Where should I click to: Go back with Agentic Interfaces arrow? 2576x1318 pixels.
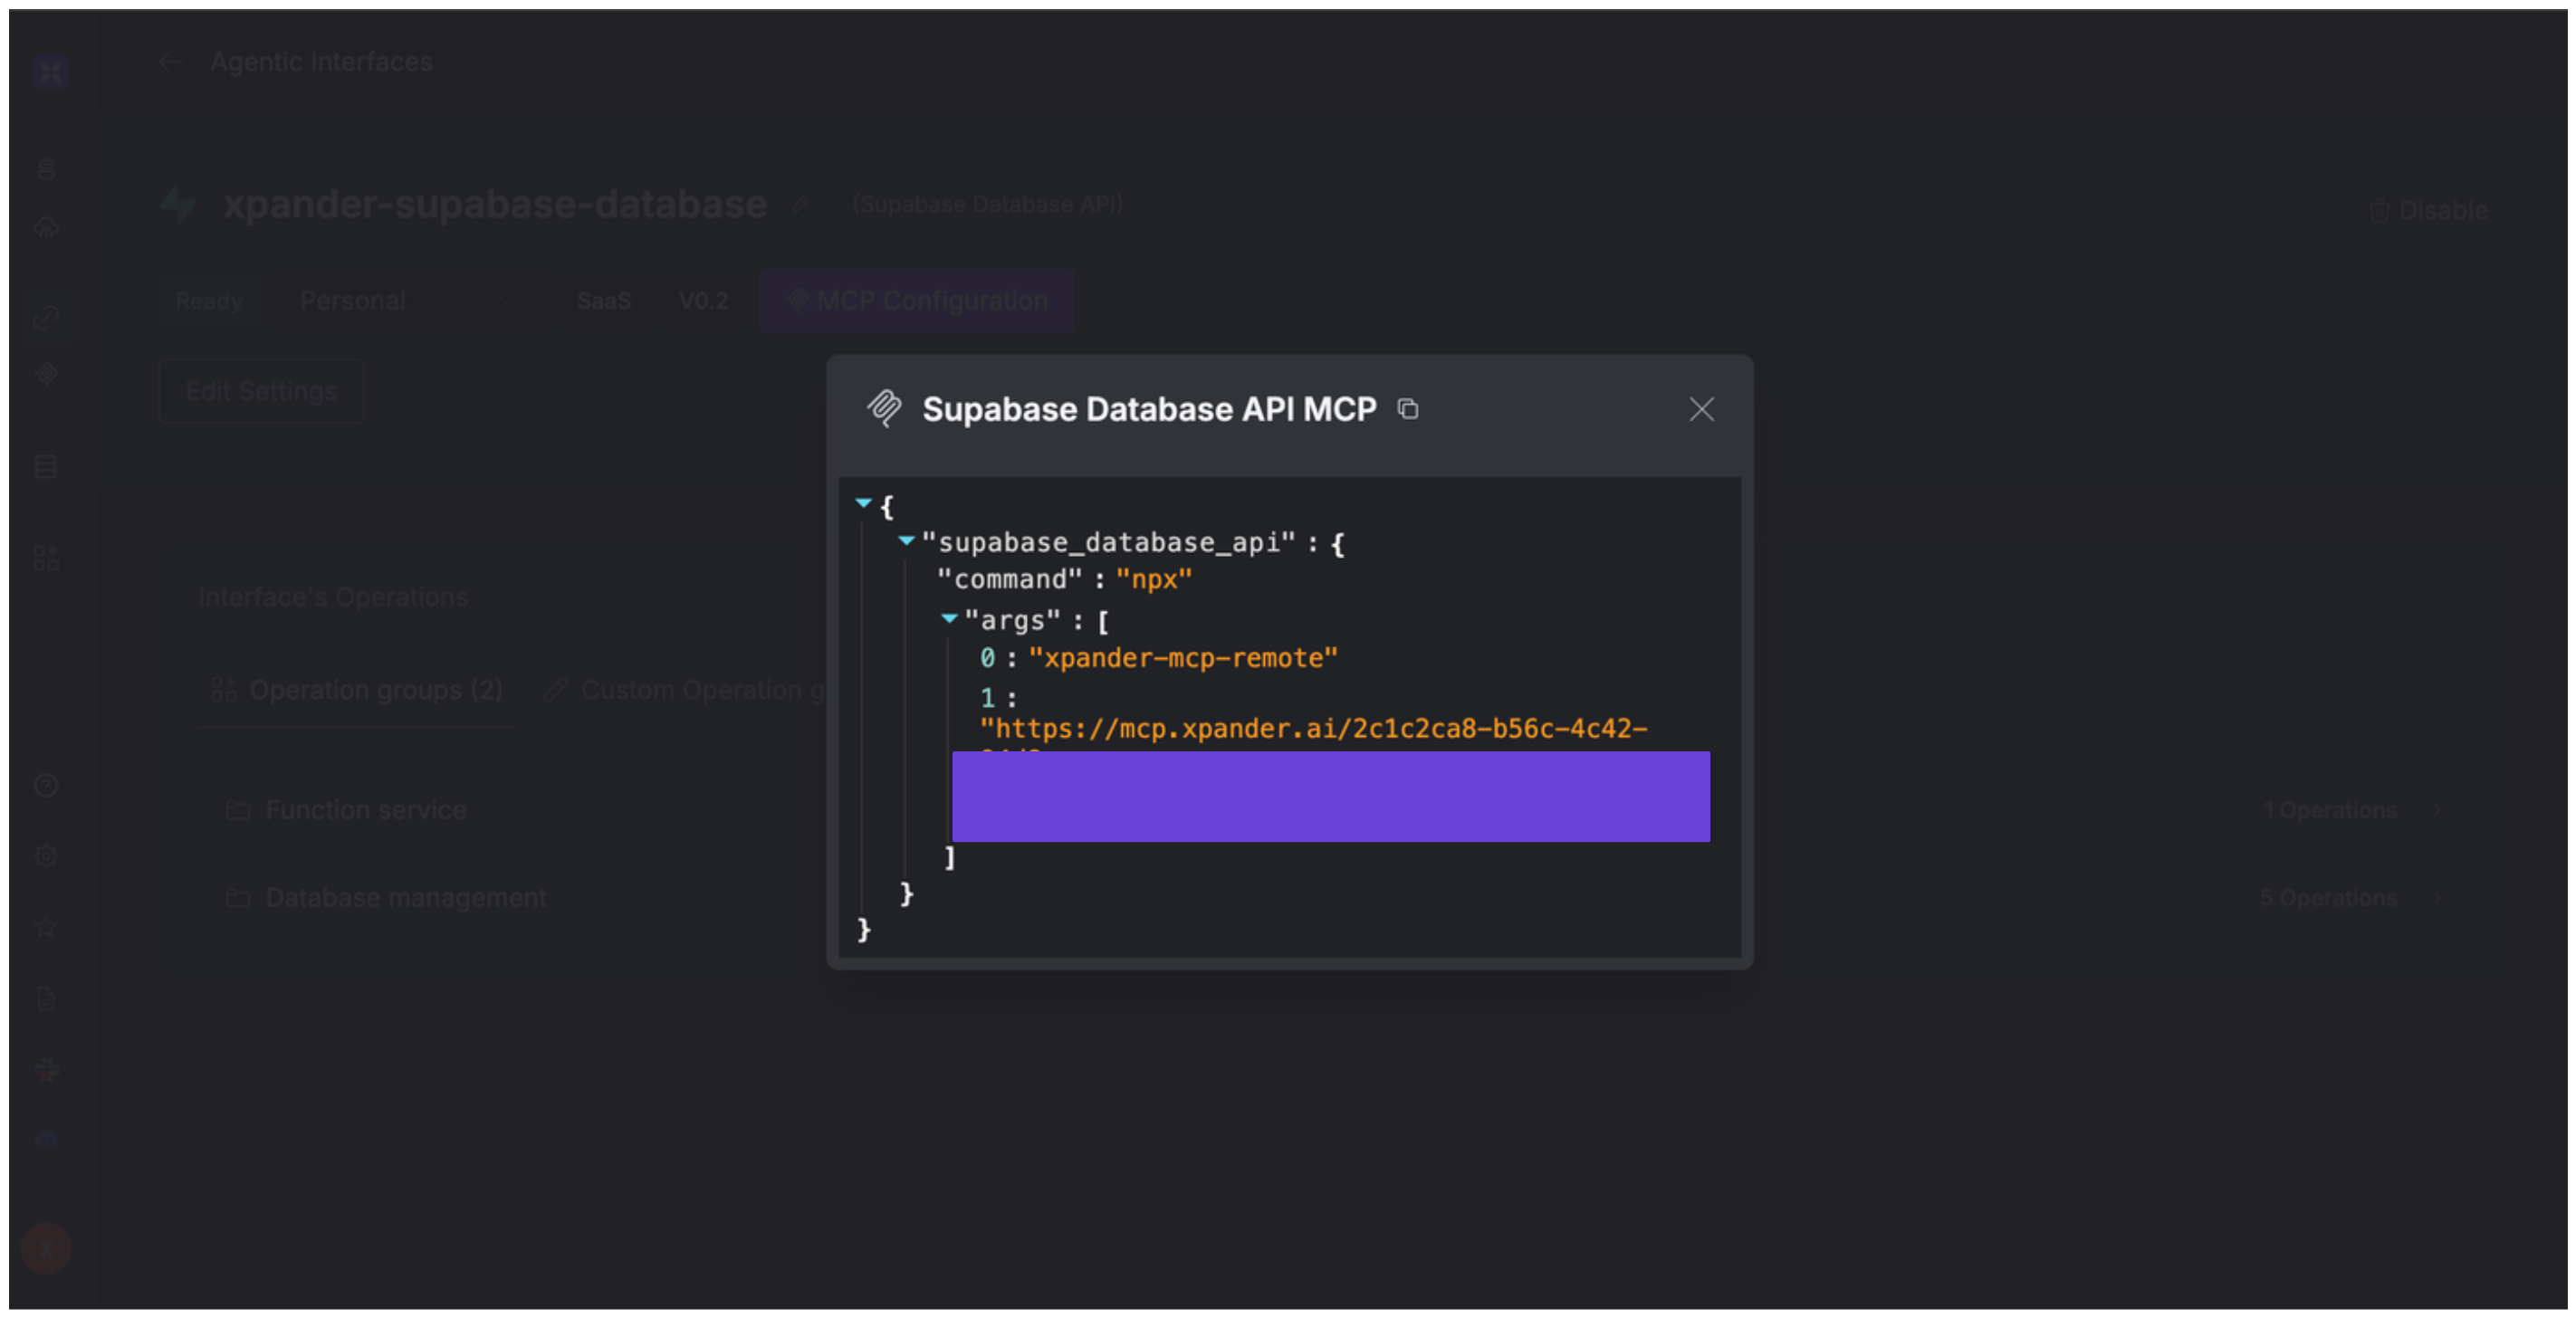pos(170,62)
